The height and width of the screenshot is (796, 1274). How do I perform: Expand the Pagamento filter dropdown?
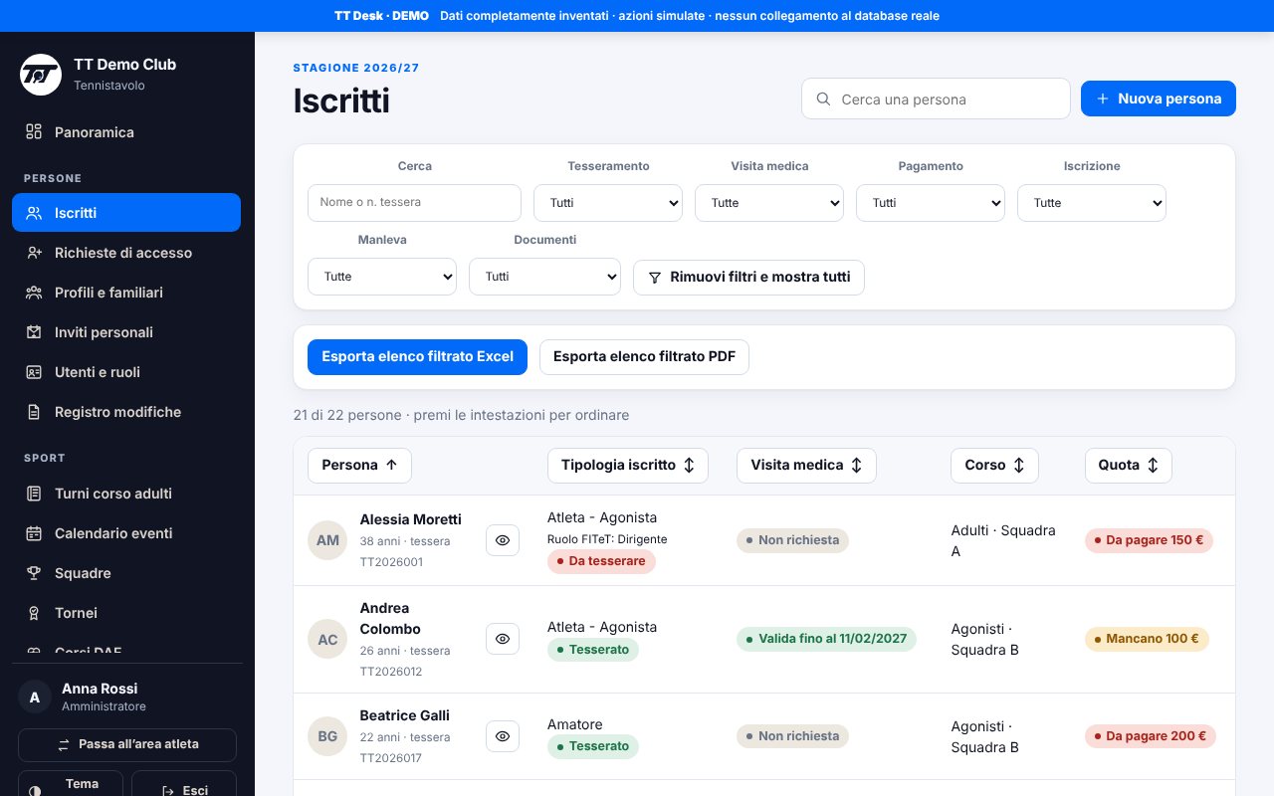pyautogui.click(x=931, y=203)
